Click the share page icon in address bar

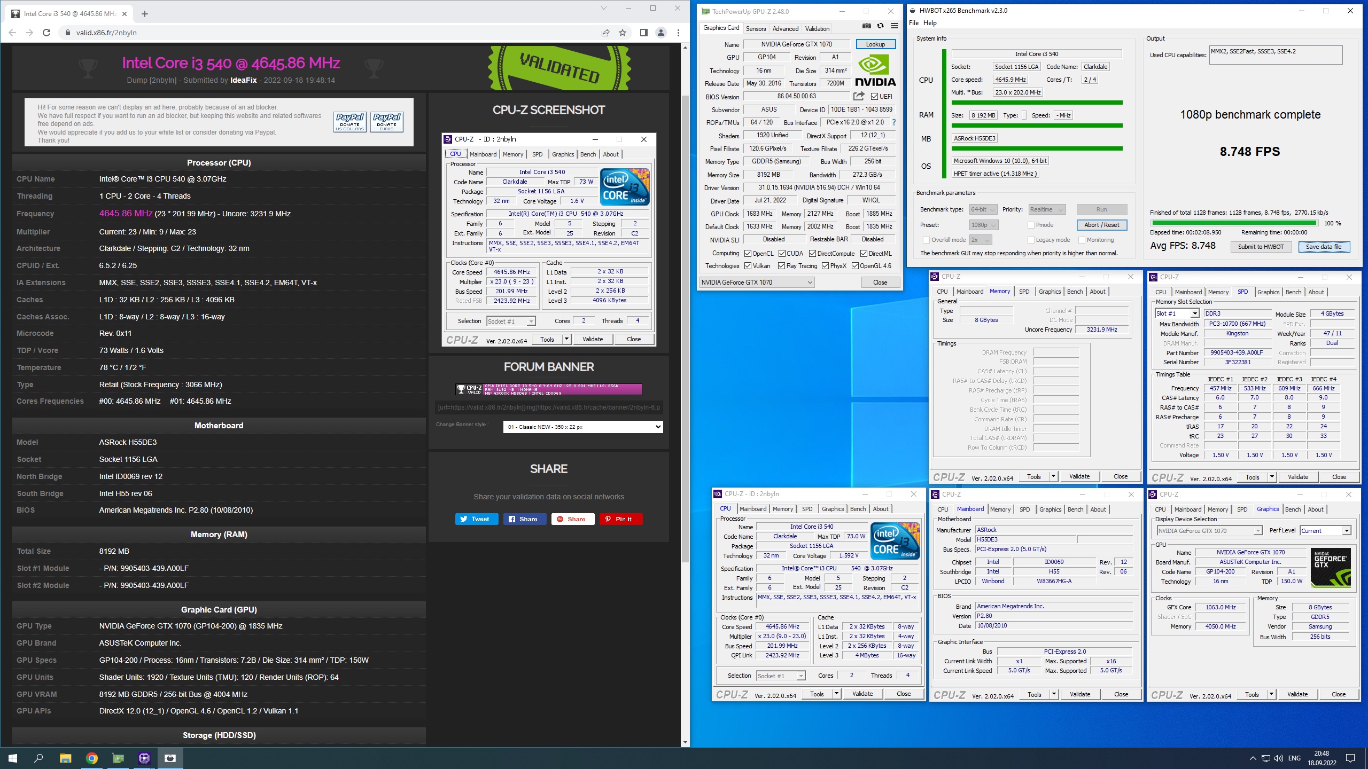tap(605, 33)
